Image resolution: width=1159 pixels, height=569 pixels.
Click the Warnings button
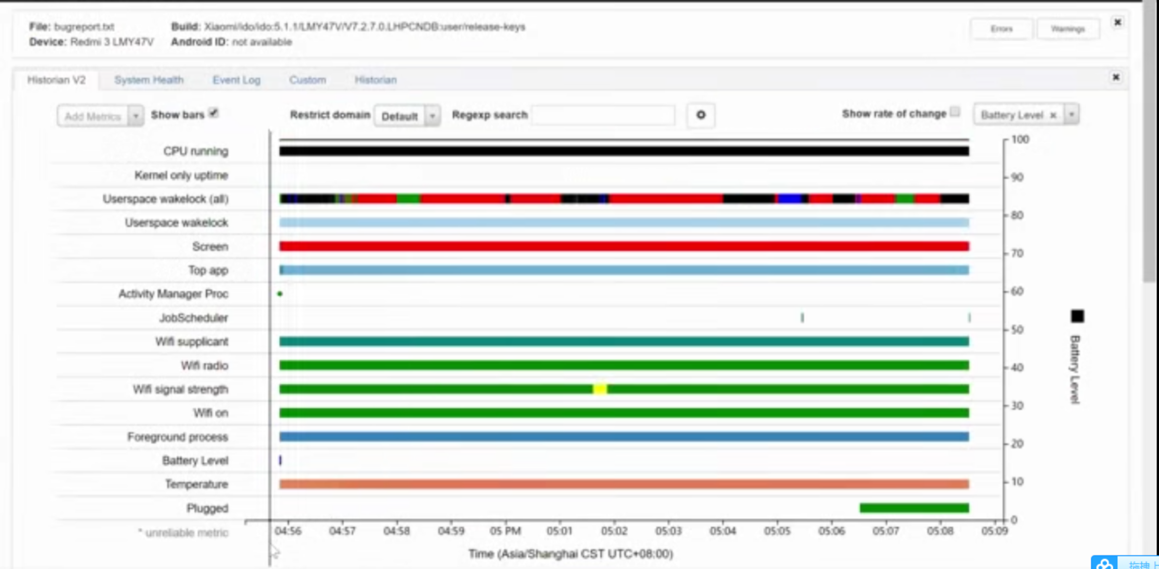coord(1067,29)
